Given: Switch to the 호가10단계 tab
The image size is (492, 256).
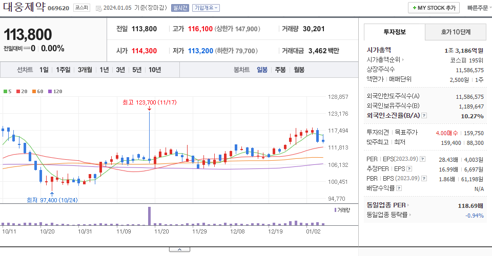Looking at the screenshot, I should [x=455, y=32].
